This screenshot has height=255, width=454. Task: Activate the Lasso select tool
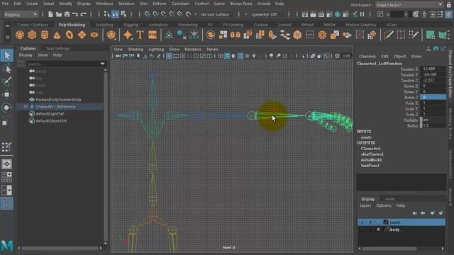tap(6, 69)
